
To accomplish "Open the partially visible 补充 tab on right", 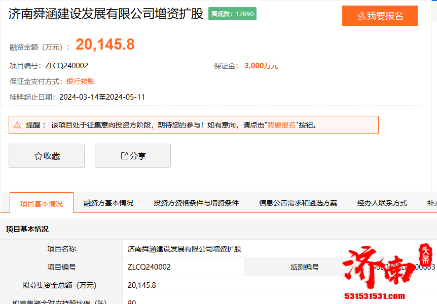I will (432, 202).
